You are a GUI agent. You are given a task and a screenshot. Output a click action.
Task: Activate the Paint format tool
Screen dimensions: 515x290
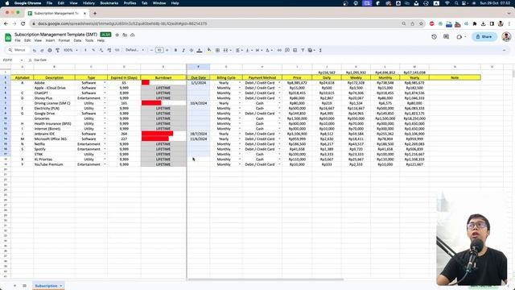57,50
